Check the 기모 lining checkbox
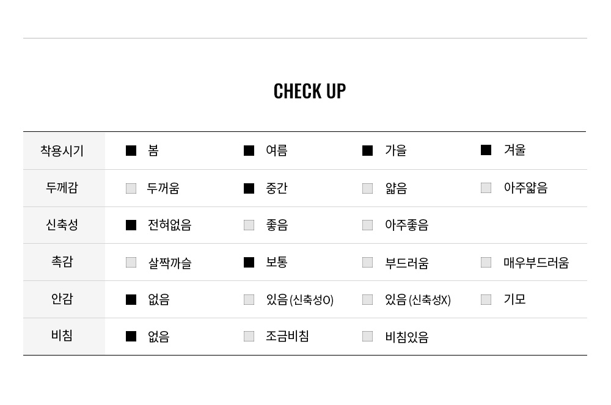Screen dimensions: 611x405 pos(486,300)
